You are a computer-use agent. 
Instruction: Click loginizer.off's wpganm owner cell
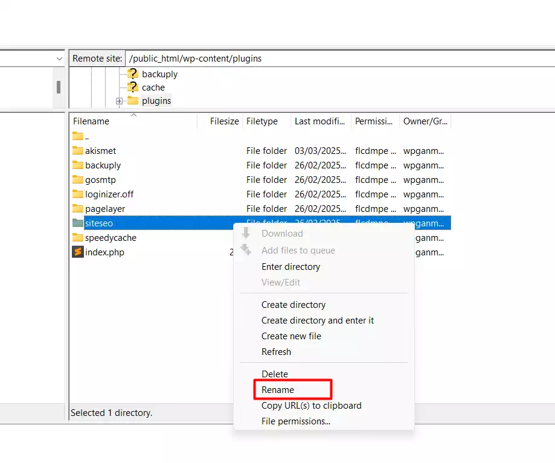point(424,194)
